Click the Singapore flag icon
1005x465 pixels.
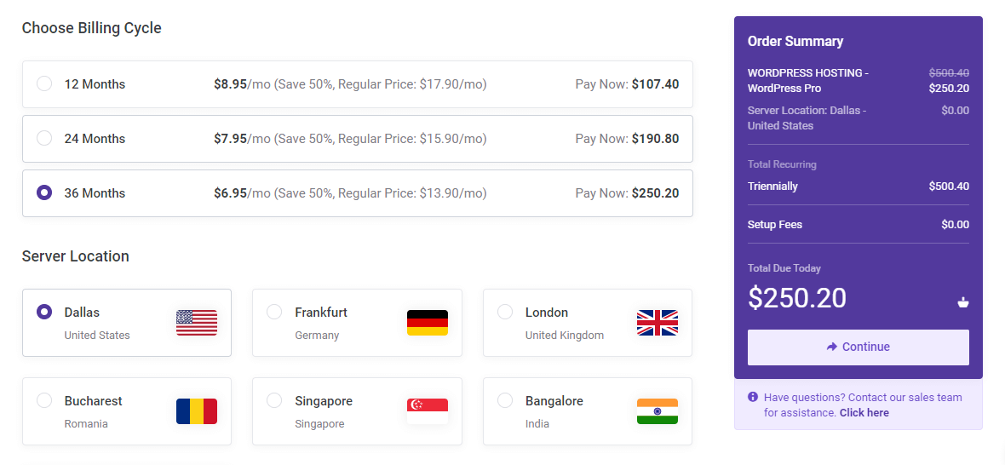pos(428,411)
